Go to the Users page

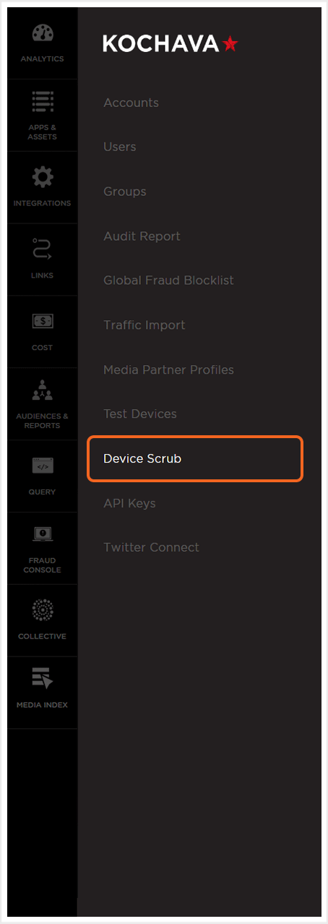coord(120,147)
